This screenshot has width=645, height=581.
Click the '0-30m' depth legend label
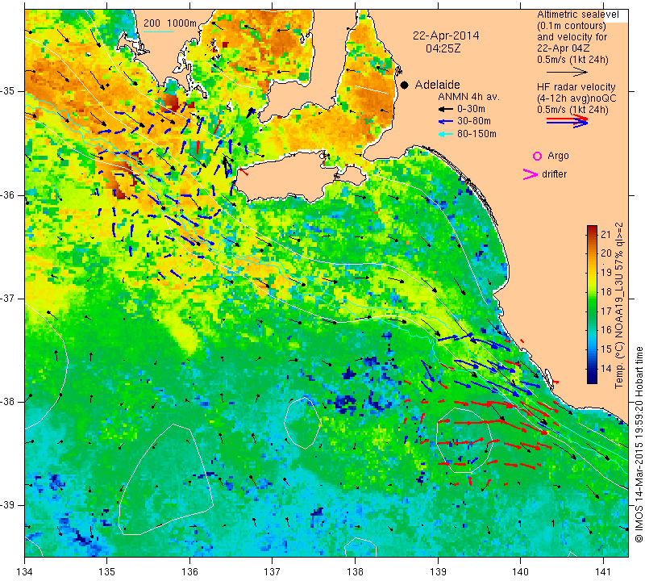tap(471, 109)
